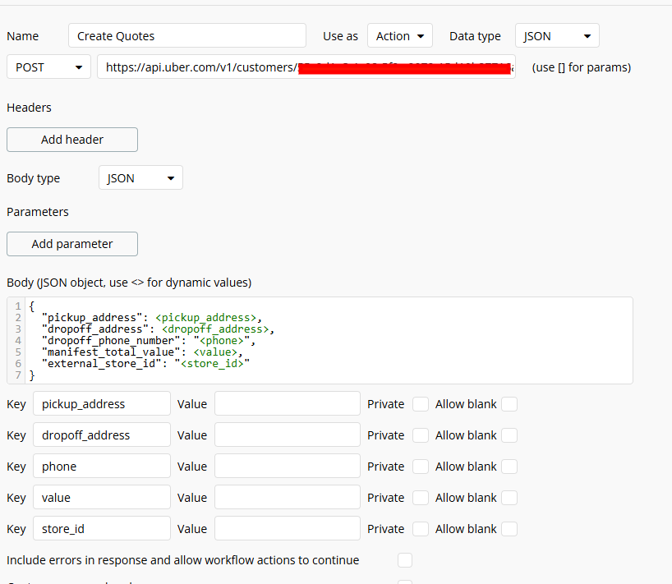Click the value key field
This screenshot has height=584, width=672.
click(x=102, y=498)
